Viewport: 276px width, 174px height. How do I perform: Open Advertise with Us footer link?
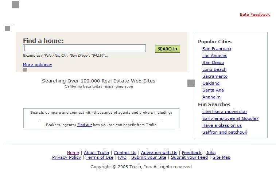point(159,153)
